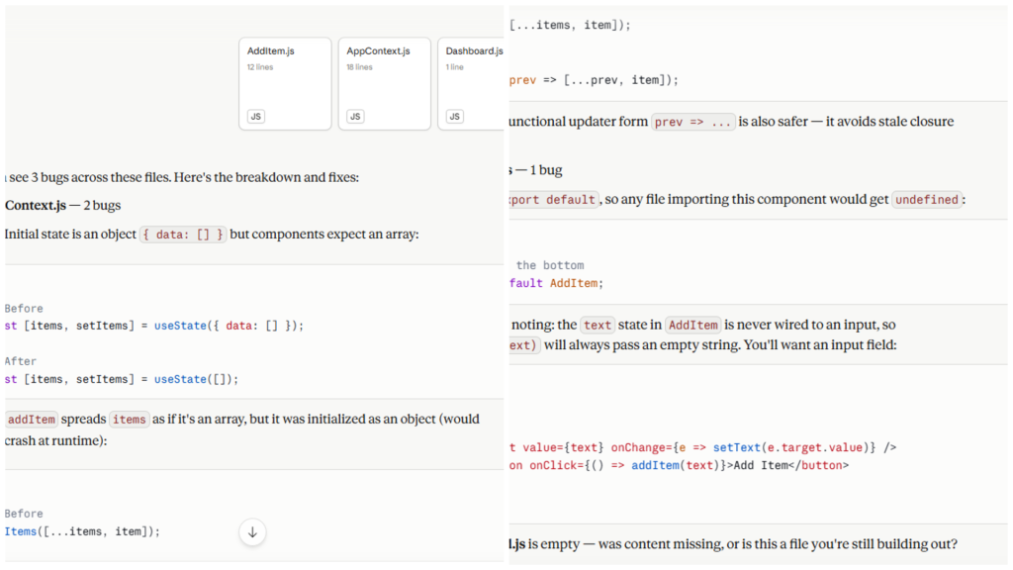Open the AppContext.js file attachment card
The width and height of the screenshot is (1013, 570).
(385, 83)
